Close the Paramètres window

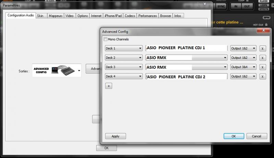[x=204, y=4]
